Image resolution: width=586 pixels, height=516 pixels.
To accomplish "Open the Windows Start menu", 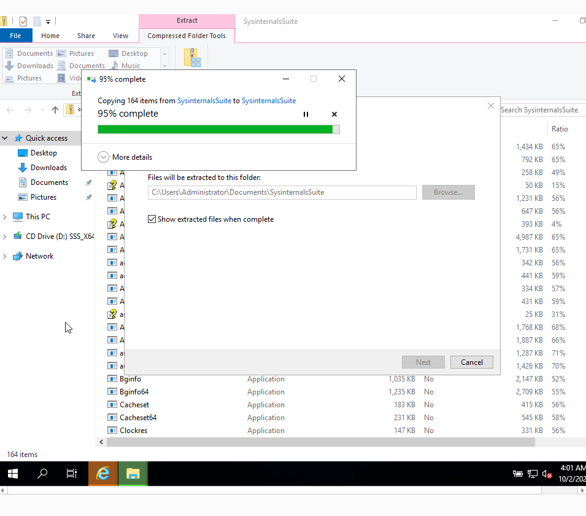I will [13, 474].
